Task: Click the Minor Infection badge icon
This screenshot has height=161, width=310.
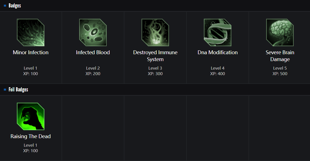Action: point(31,32)
